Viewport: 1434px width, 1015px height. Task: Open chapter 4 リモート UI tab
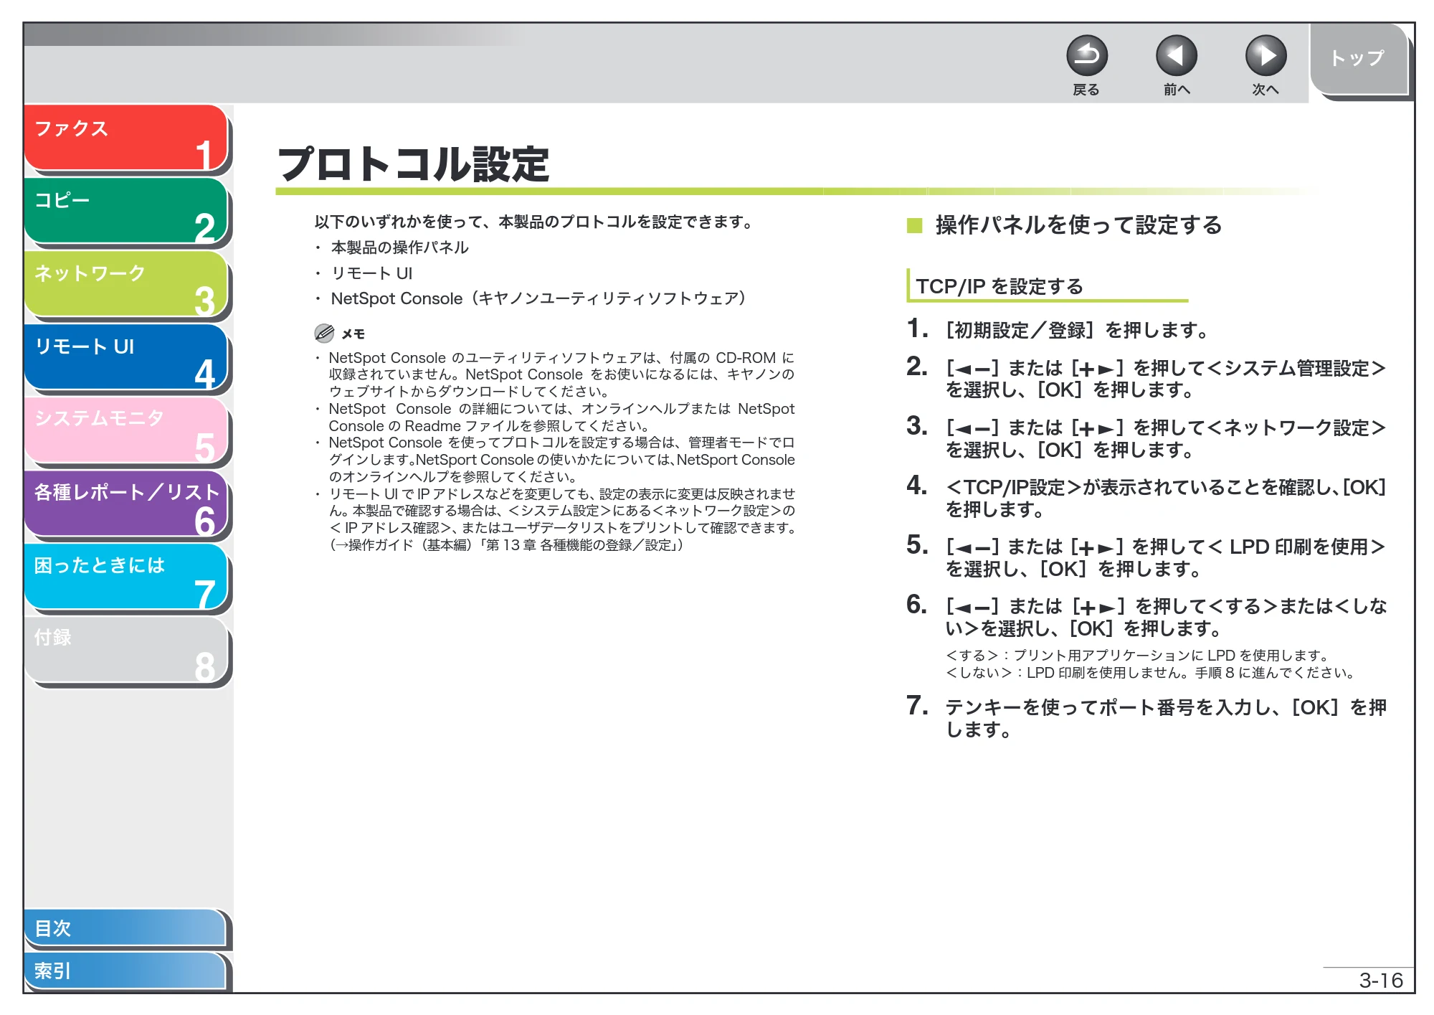tap(125, 357)
